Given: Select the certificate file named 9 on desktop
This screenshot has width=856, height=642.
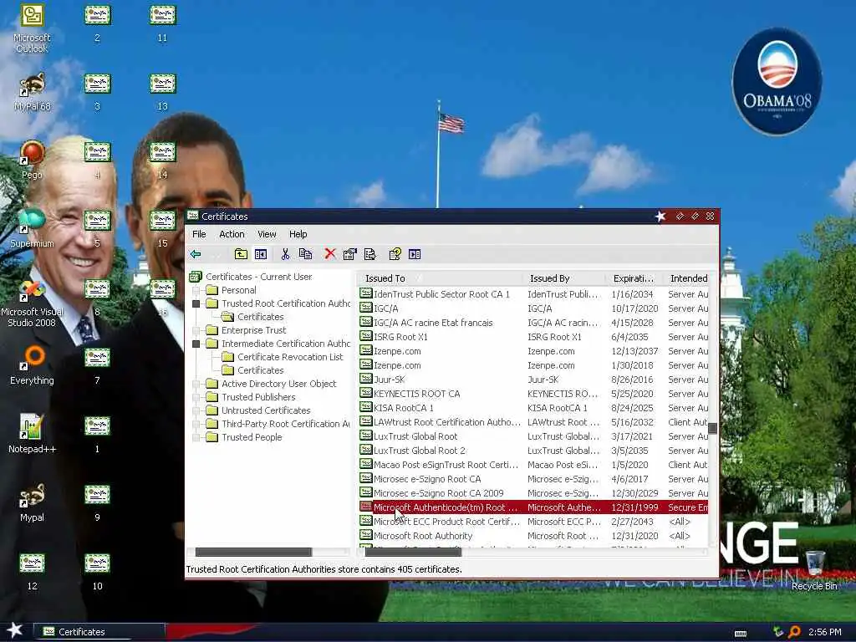Looking at the screenshot, I should (x=97, y=502).
